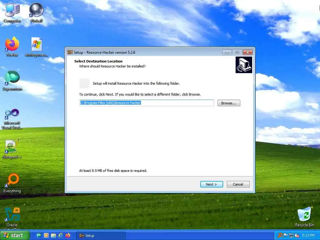Click the 'Setup will install Resource Hacker' line
This screenshot has height=240, width=320.
(136, 83)
